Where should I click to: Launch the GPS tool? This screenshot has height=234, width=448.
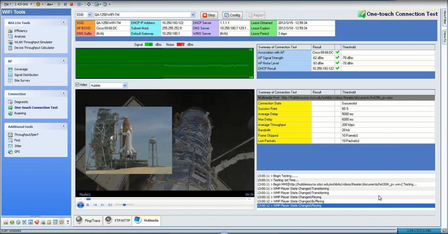(x=17, y=152)
